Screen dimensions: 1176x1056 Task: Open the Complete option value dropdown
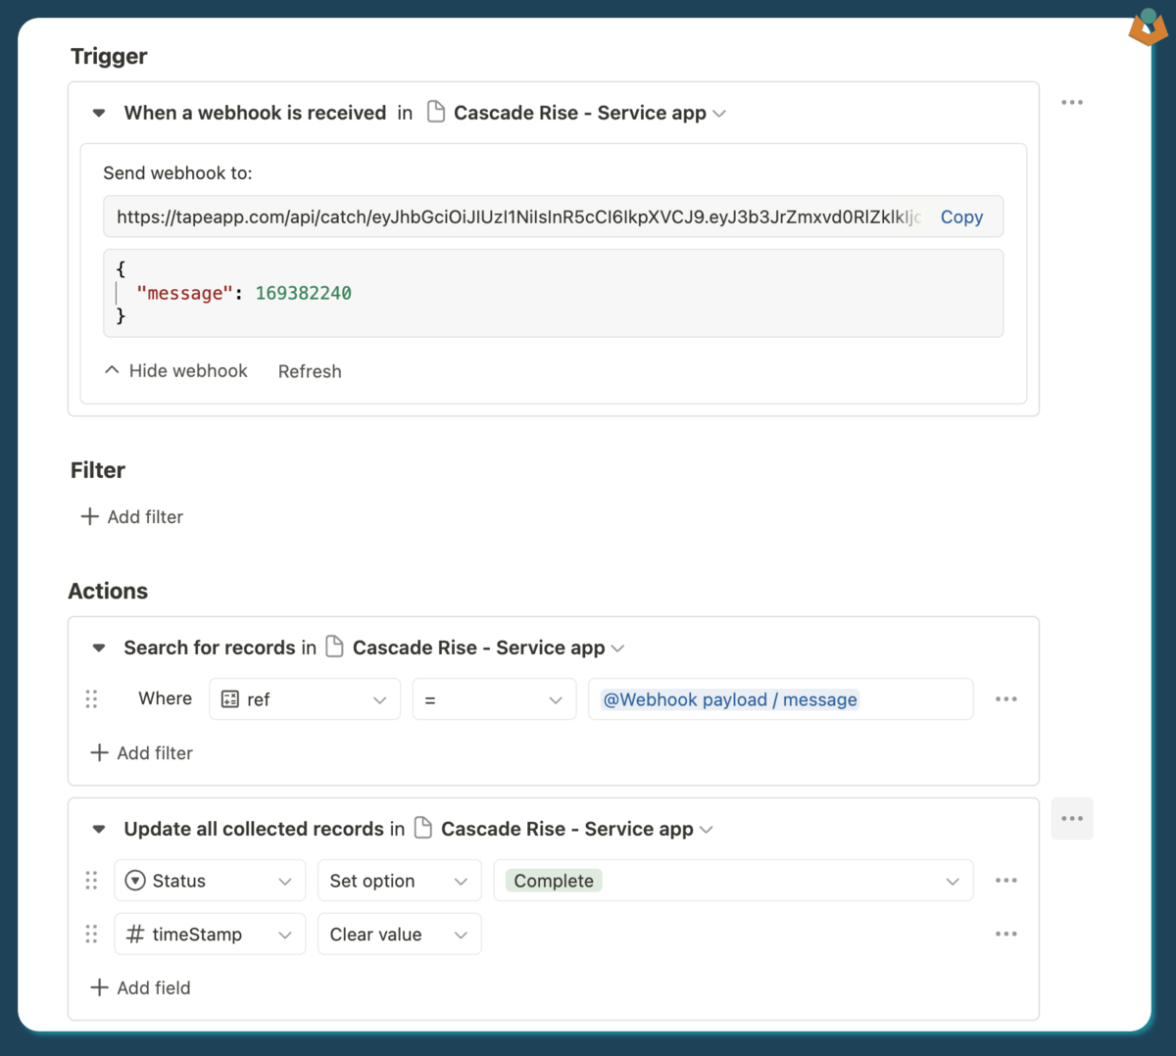tap(733, 881)
